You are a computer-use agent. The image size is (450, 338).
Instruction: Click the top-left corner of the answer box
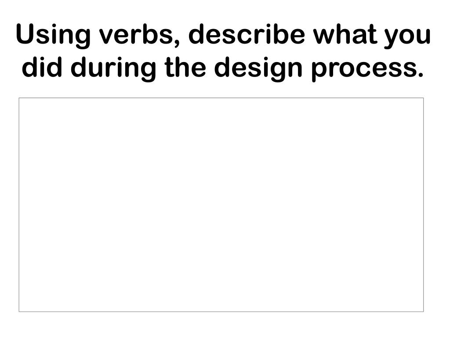[19, 98]
